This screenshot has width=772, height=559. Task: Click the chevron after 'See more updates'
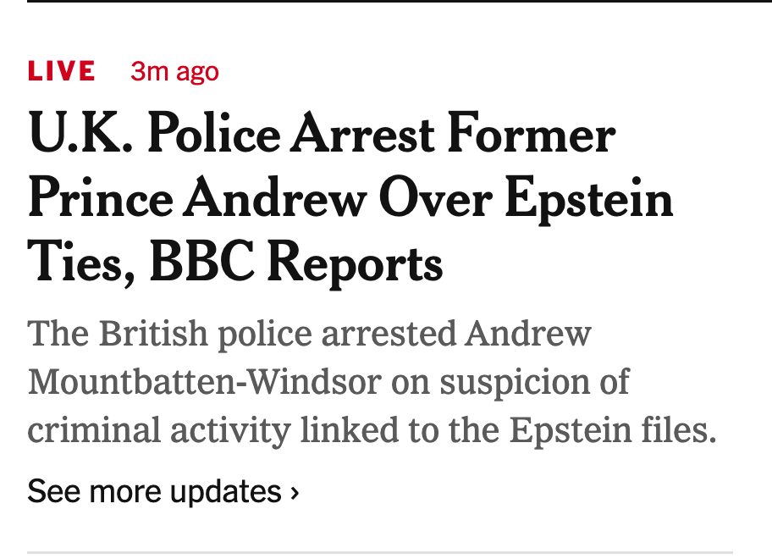pos(295,492)
